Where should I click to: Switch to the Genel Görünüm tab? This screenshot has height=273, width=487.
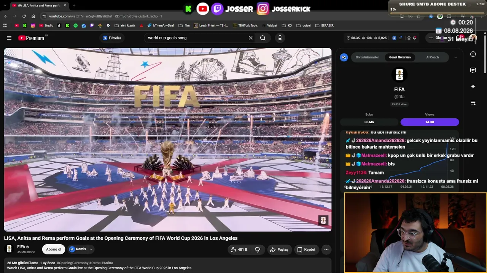click(400, 57)
